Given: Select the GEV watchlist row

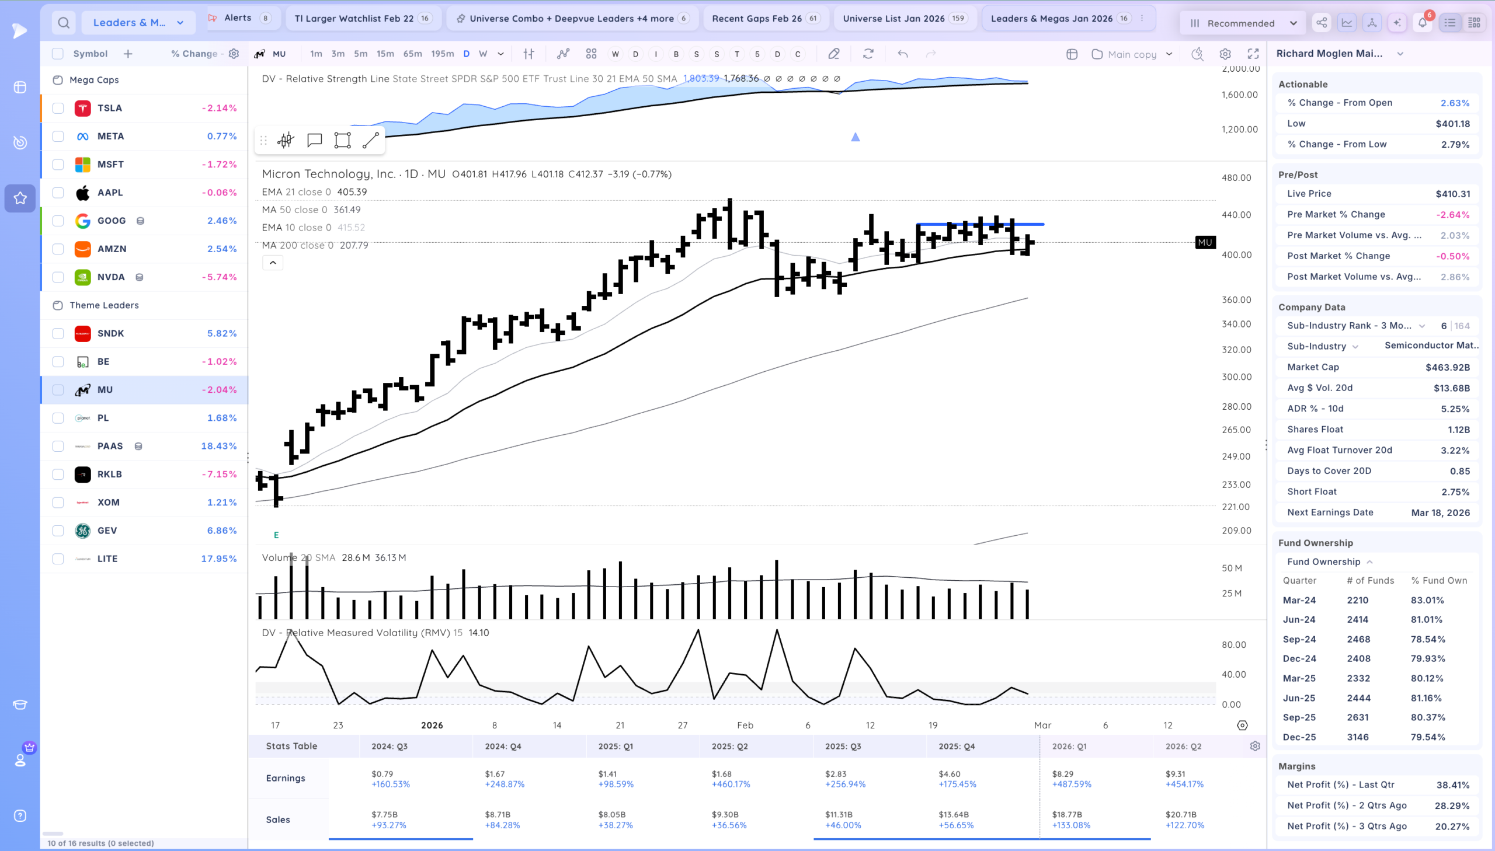Looking at the screenshot, I should 144,531.
